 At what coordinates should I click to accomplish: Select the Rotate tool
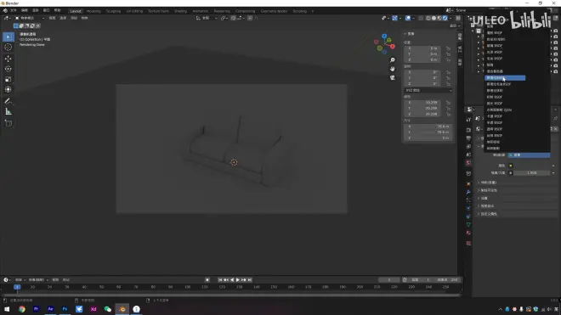pos(8,69)
